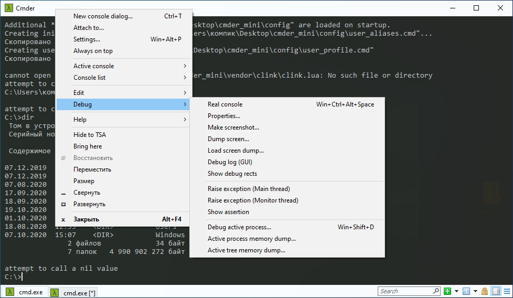Click the Свернуть minimize icon in menu

[63, 193]
